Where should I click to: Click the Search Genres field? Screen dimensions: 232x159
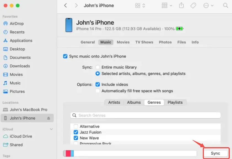click(145, 116)
